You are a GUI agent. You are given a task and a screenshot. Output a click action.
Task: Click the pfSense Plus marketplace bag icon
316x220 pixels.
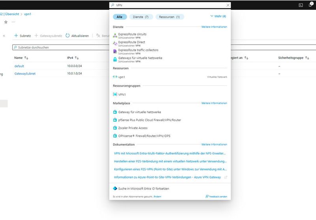(115, 120)
